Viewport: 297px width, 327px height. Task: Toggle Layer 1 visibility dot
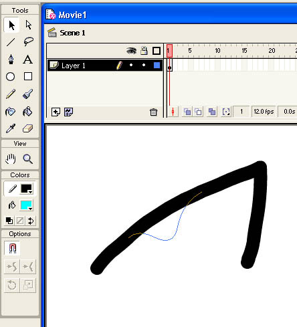tap(131, 65)
